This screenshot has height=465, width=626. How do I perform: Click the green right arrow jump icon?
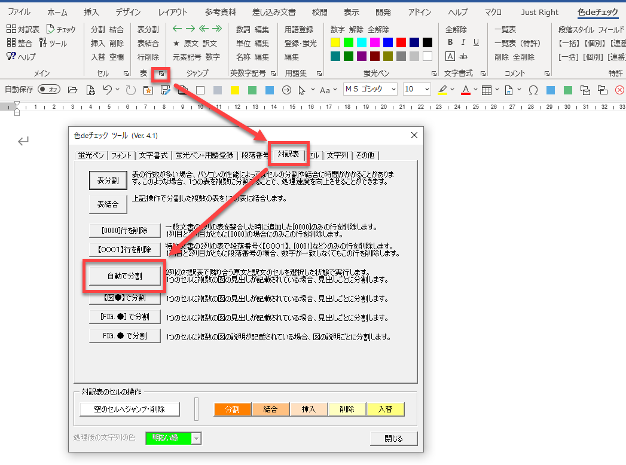190,29
